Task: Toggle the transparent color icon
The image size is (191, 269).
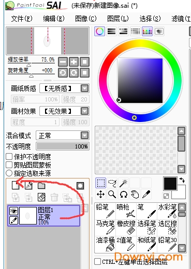Action: click(x=166, y=196)
